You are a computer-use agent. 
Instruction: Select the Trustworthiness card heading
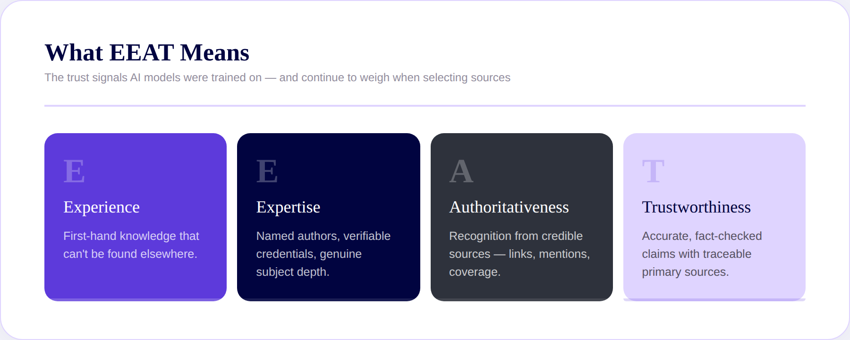pos(696,207)
